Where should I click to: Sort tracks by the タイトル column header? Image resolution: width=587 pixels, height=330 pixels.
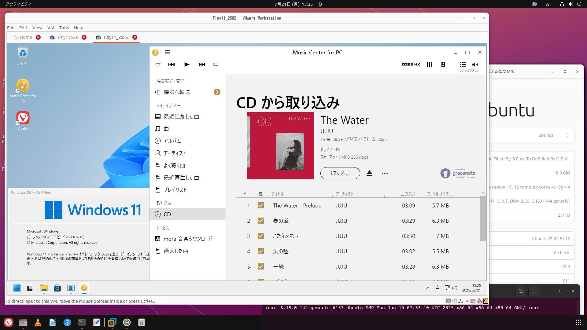click(278, 194)
